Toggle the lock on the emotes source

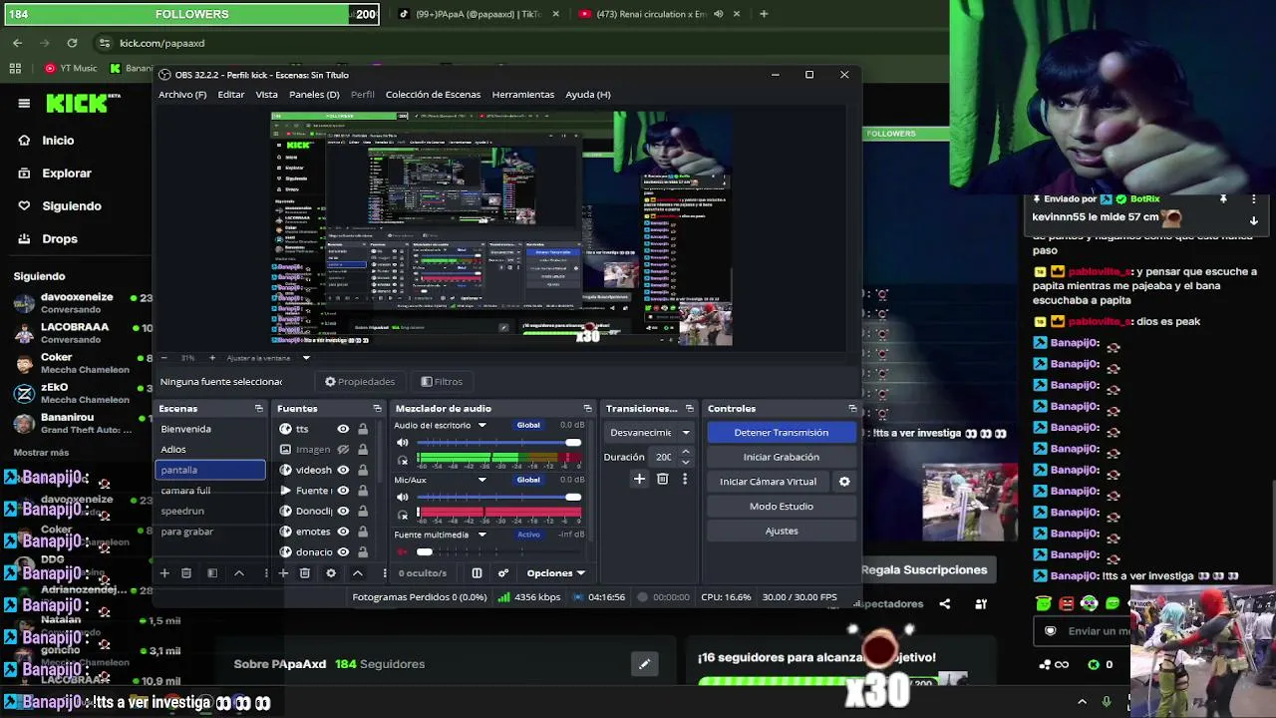point(363,532)
